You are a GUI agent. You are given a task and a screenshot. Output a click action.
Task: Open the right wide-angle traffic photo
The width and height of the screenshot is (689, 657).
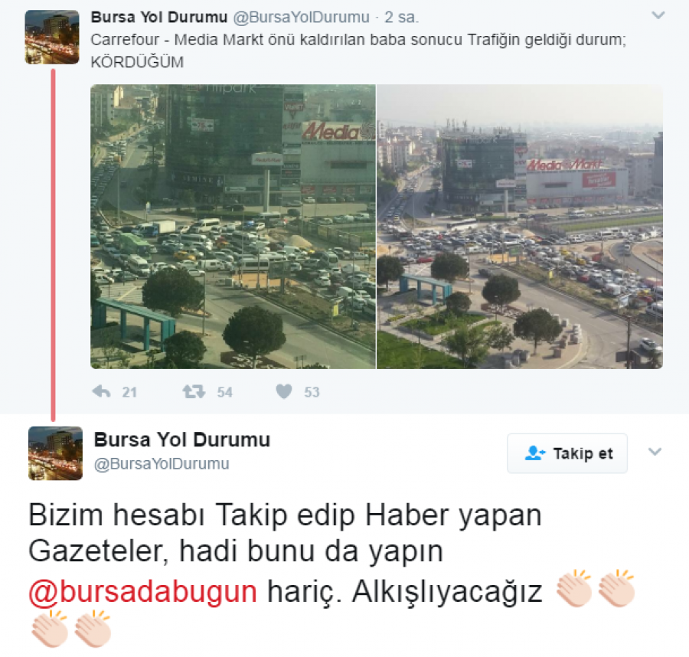click(x=520, y=227)
